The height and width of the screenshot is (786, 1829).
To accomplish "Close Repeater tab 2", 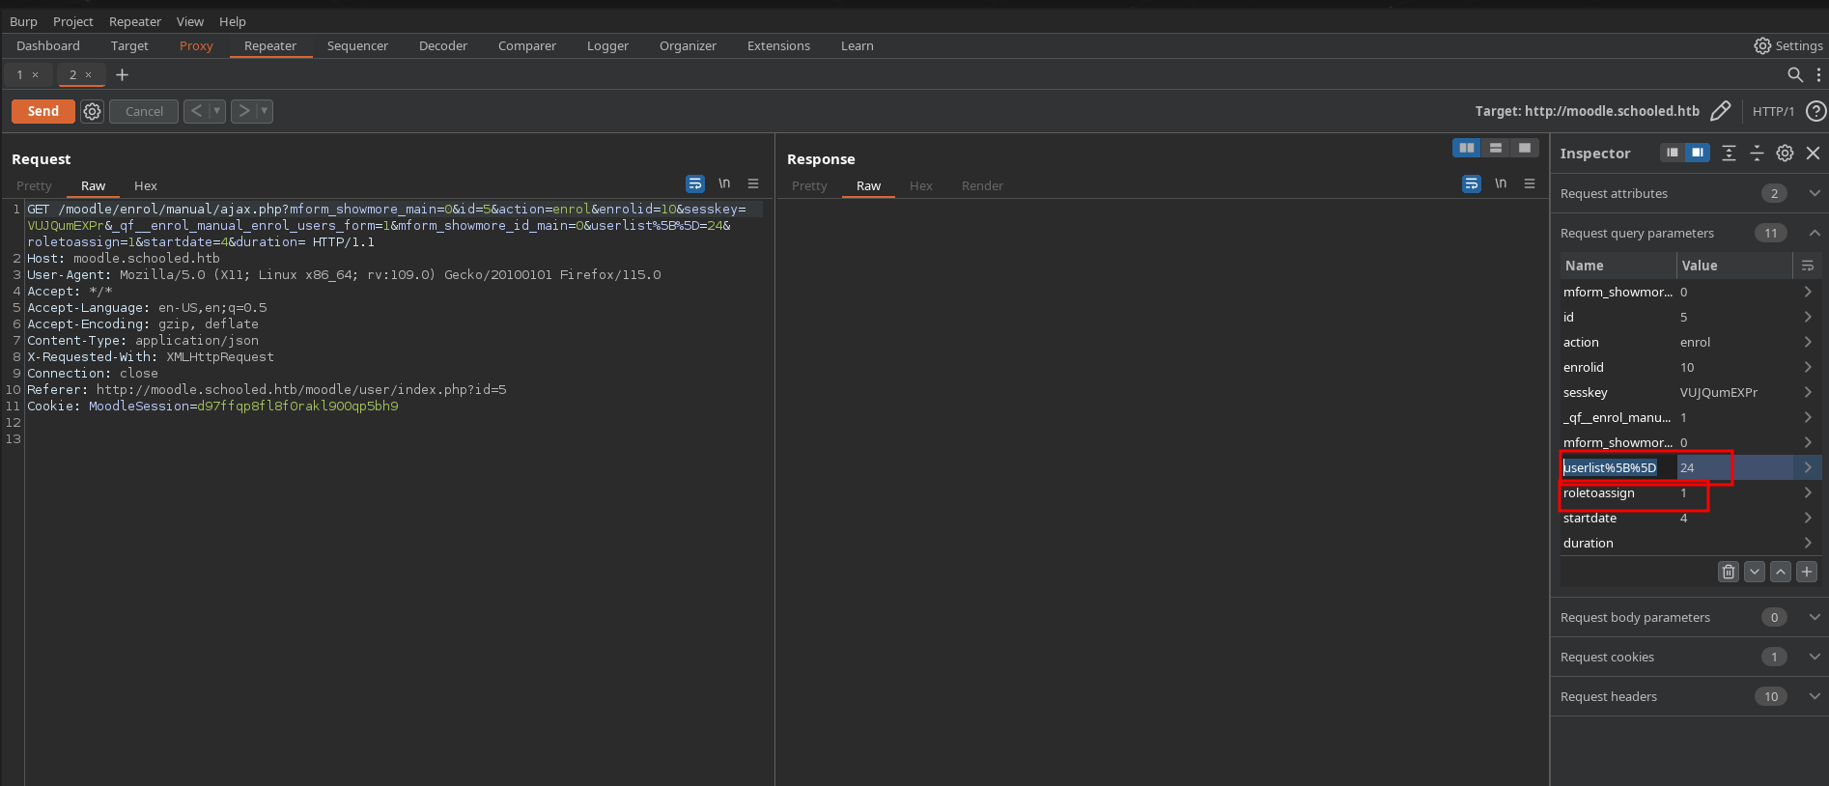I will [x=89, y=74].
